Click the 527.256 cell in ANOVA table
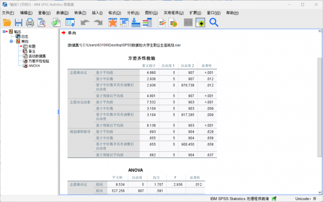The width and height of the screenshot is (323, 202). pos(118,191)
